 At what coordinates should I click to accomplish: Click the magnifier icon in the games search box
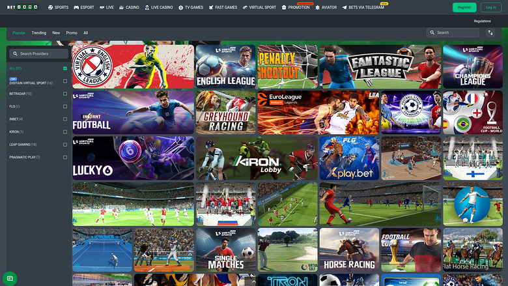(x=432, y=33)
